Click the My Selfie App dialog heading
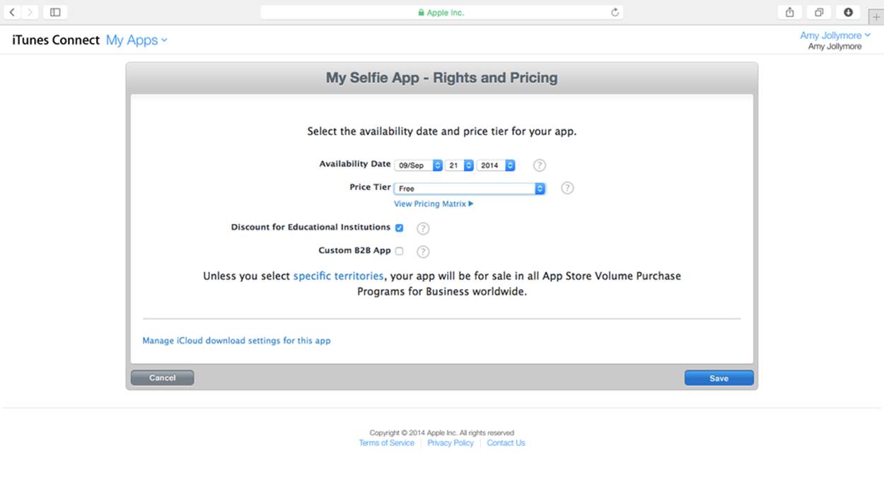This screenshot has height=496, width=884. pyautogui.click(x=442, y=78)
